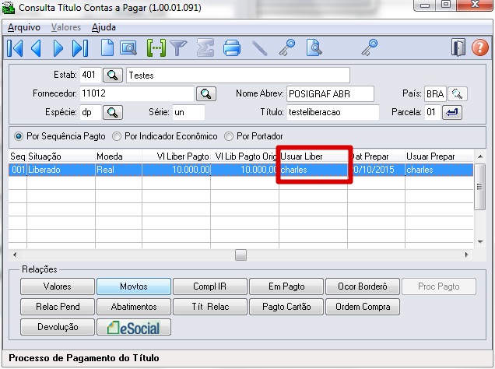Click the document with magnifier icon
Viewport: 495px width, 369px height.
314,48
